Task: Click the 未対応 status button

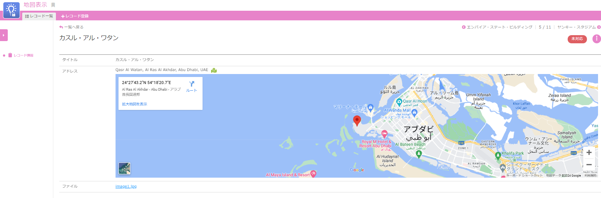Action: (577, 39)
